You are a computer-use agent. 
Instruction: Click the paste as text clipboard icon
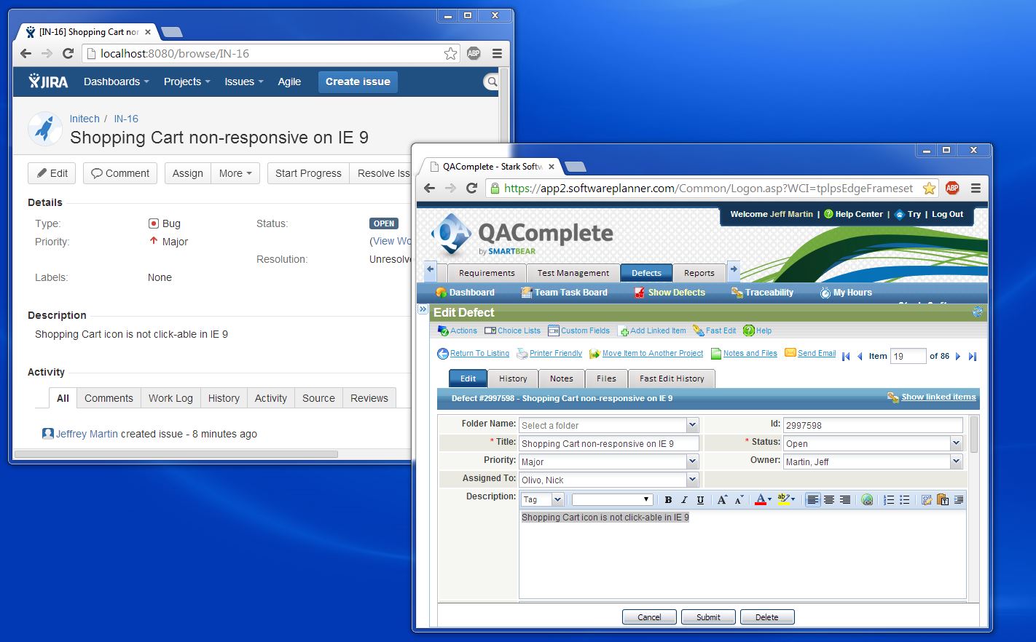tap(943, 499)
